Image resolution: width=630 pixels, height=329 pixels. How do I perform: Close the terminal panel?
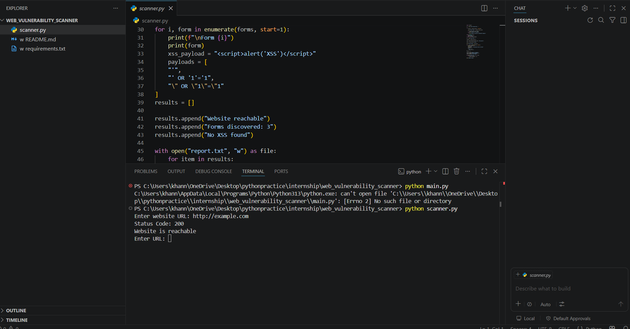(x=495, y=171)
